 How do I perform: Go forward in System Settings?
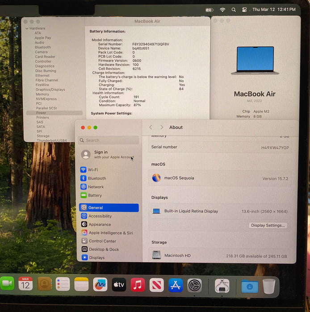(162, 127)
